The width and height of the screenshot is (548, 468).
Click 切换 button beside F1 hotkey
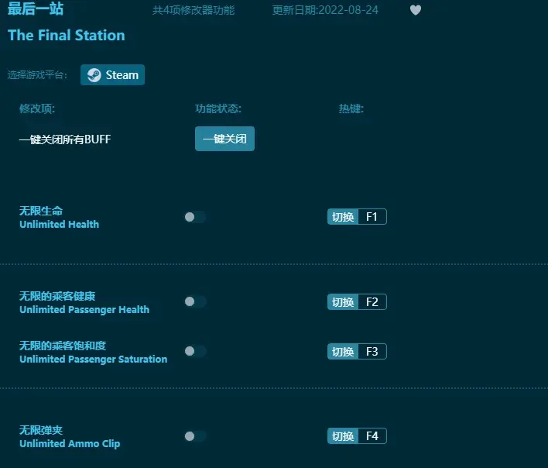point(343,217)
